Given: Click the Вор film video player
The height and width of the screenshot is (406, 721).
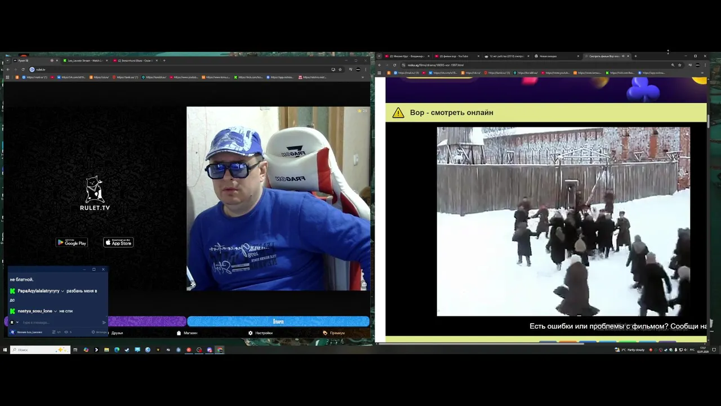Looking at the screenshot, I should tap(563, 221).
